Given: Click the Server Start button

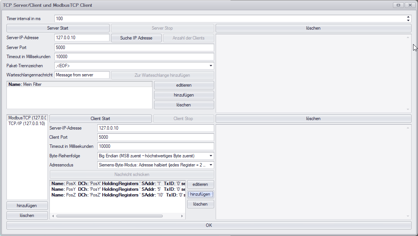Looking at the screenshot, I should click(x=57, y=28).
